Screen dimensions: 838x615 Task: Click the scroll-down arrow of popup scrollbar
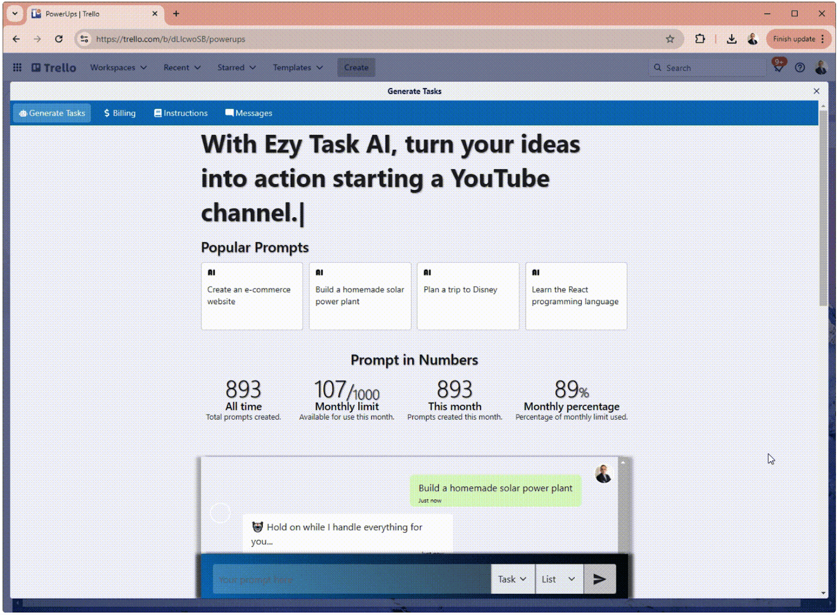coord(823,594)
